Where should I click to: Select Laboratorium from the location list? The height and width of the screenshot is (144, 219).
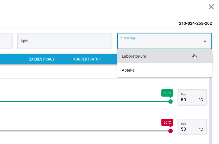click(x=164, y=56)
